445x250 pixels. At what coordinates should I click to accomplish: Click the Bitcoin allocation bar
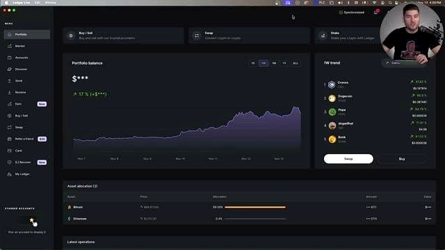click(255, 207)
